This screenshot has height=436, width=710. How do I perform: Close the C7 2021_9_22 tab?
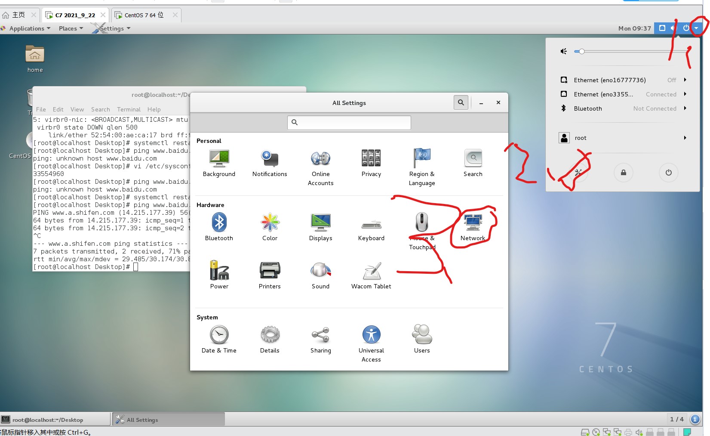(103, 15)
